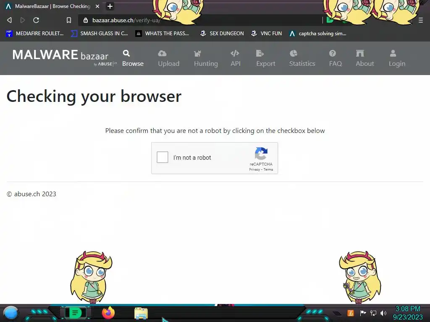Image resolution: width=430 pixels, height=322 pixels.
Task: Open the Action Center flag icon
Action: point(363,313)
